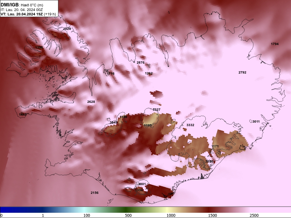The width and height of the screenshot is (291, 218).
Task: Click the map value 3049
Action: 113,122
